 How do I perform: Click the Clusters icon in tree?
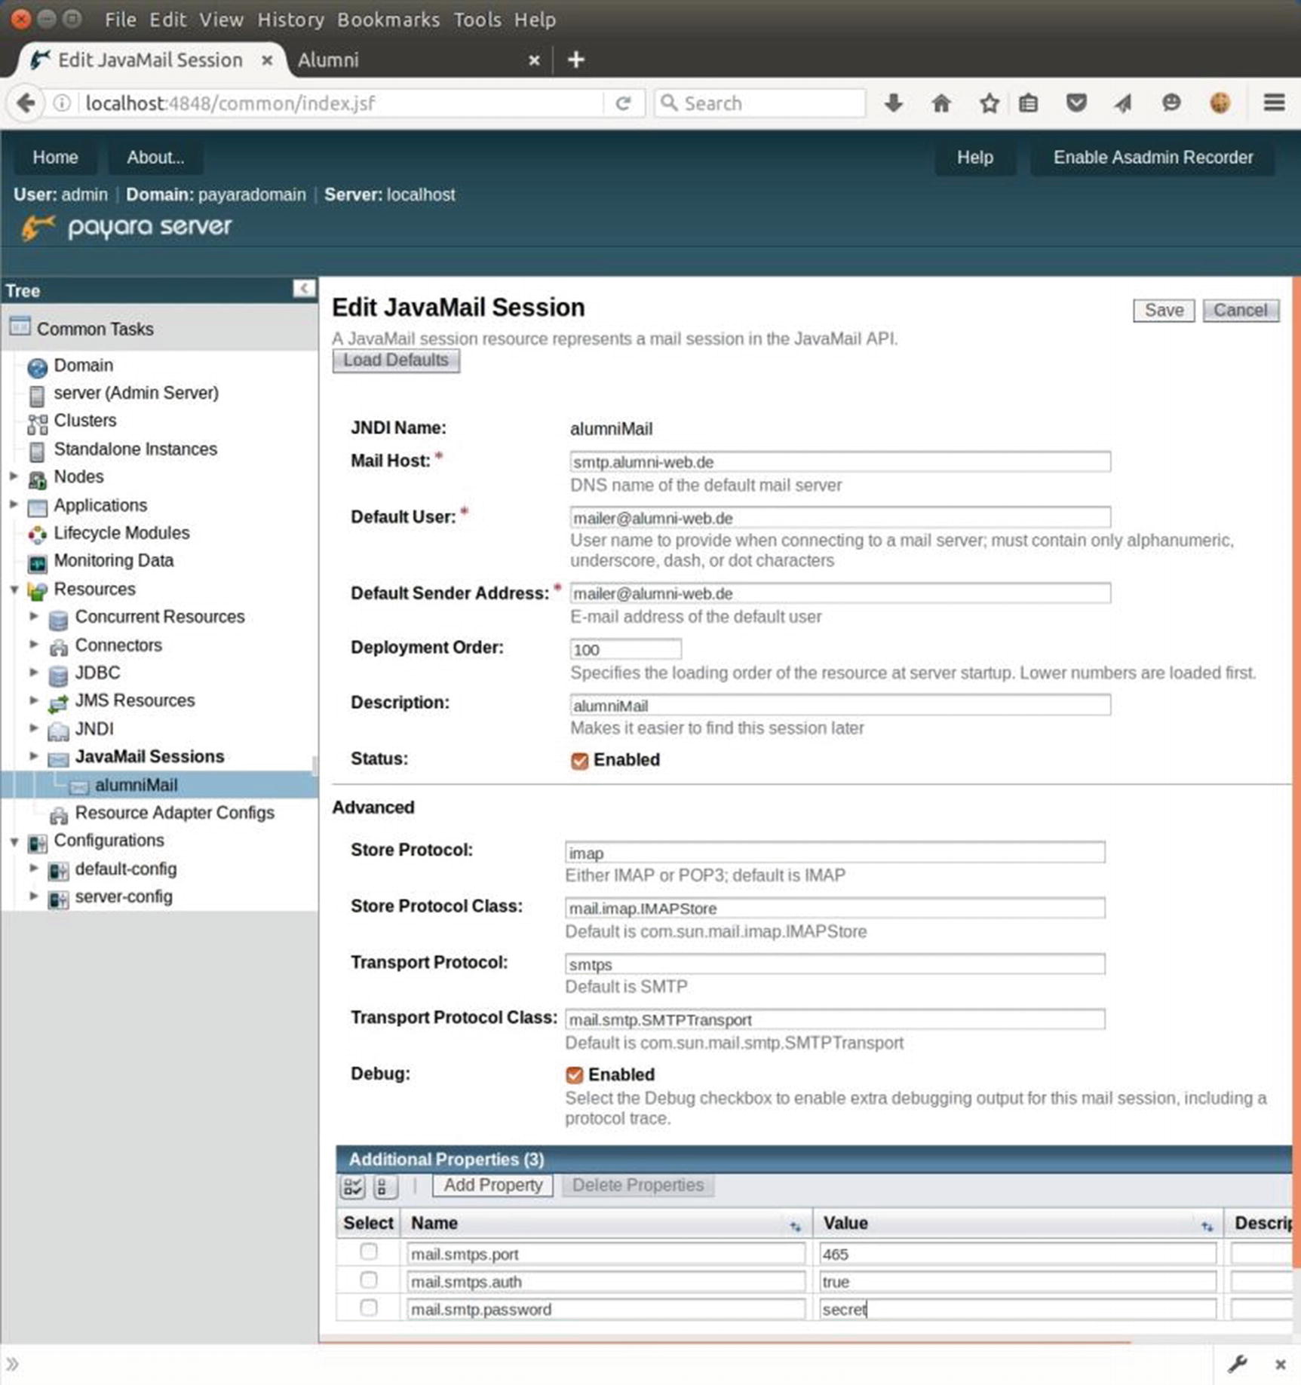37,423
